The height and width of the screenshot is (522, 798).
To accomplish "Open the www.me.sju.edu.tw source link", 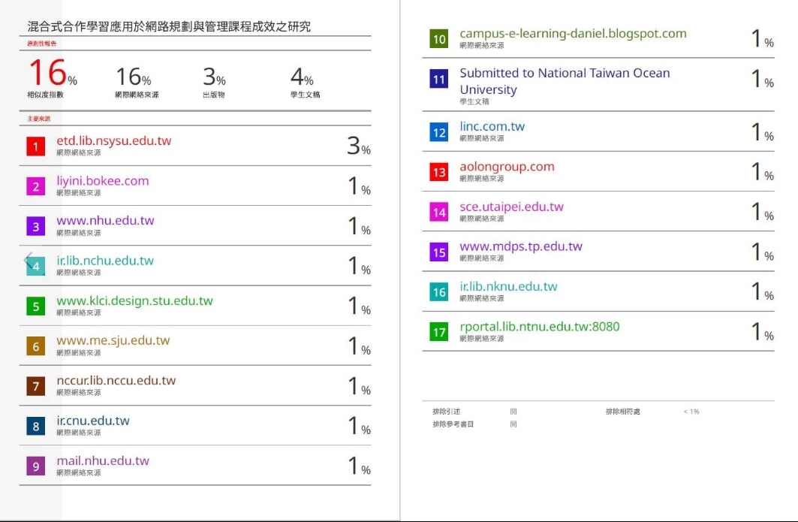I will (x=113, y=341).
